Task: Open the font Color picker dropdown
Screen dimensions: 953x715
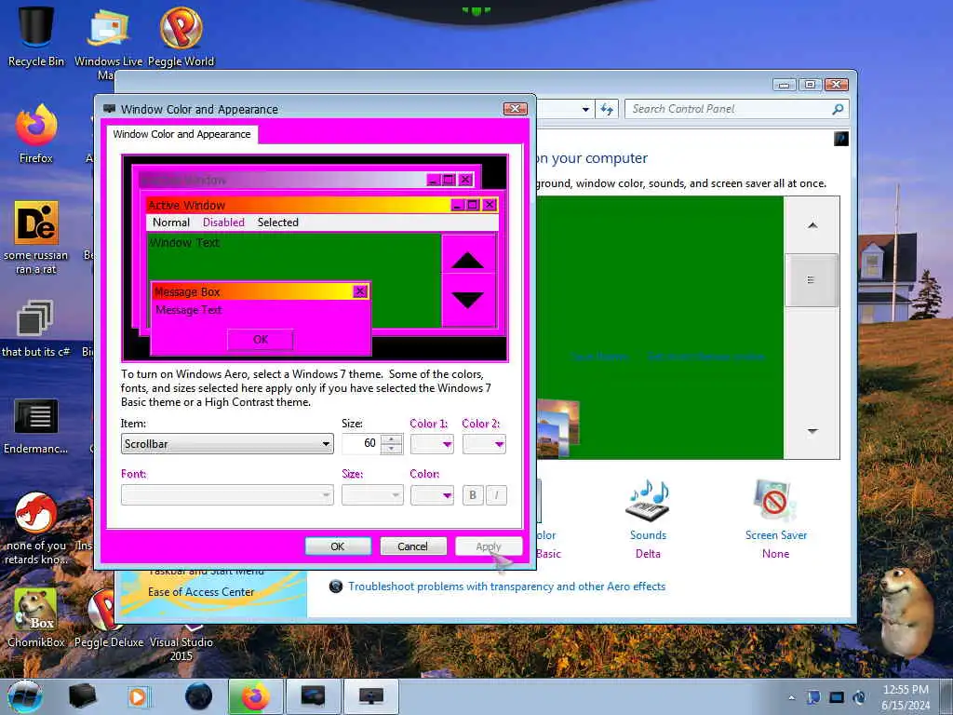Action: tap(432, 495)
